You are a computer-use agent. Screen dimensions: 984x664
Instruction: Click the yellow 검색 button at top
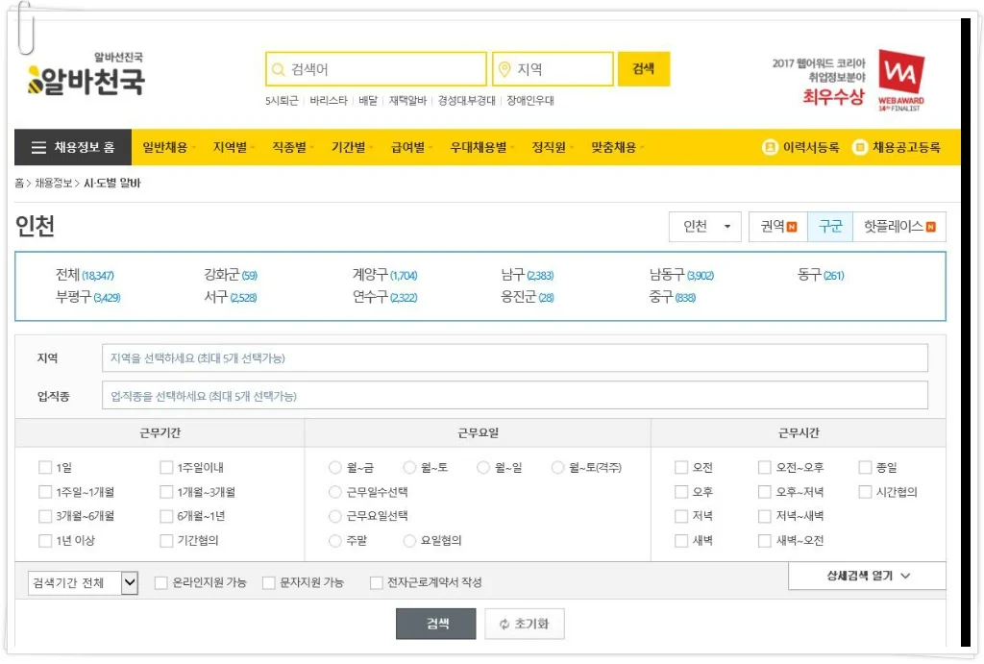(643, 69)
